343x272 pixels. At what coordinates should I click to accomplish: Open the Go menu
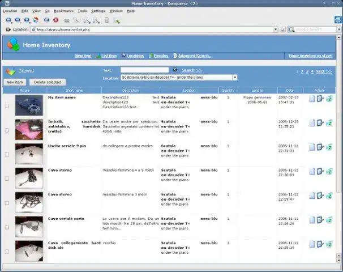point(47,11)
